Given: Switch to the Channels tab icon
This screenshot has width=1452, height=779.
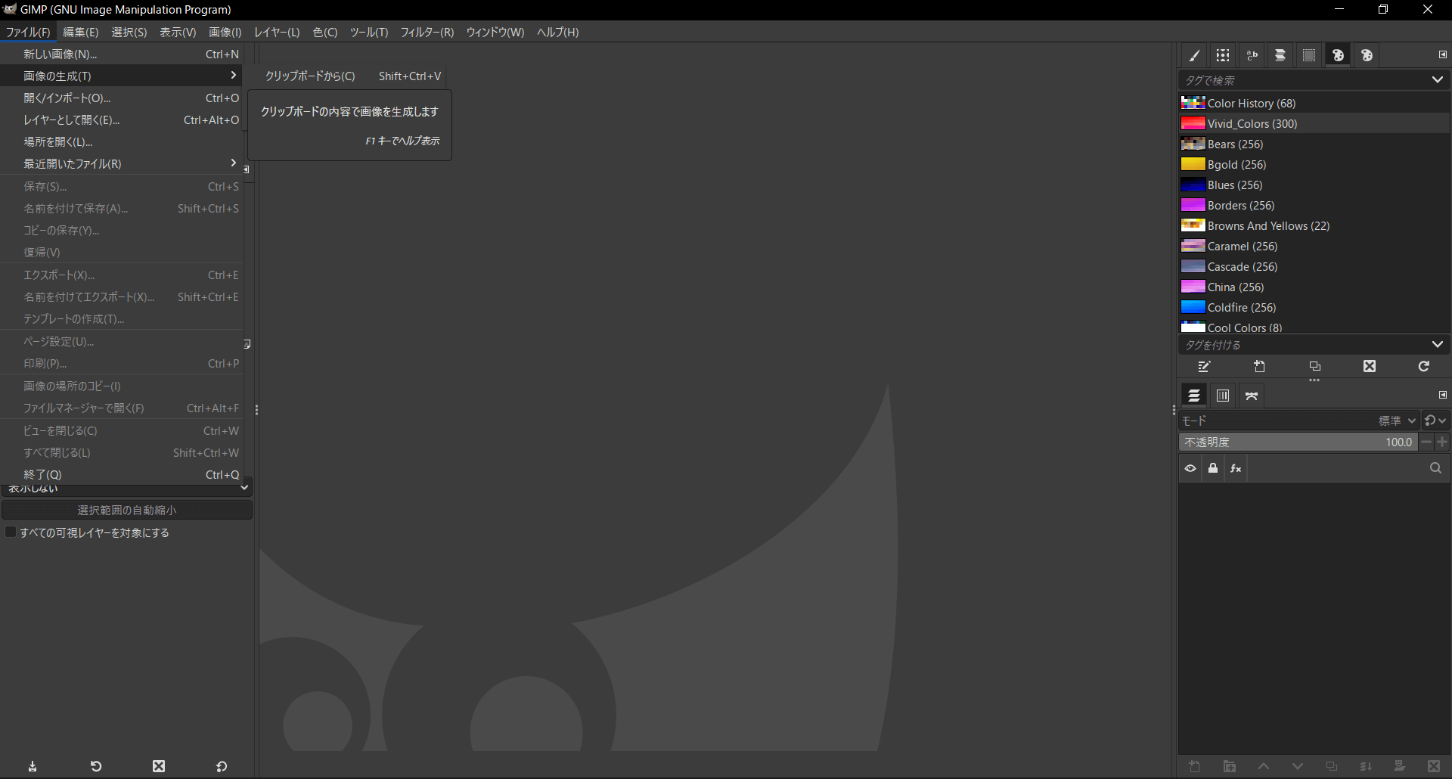Looking at the screenshot, I should [x=1223, y=396].
